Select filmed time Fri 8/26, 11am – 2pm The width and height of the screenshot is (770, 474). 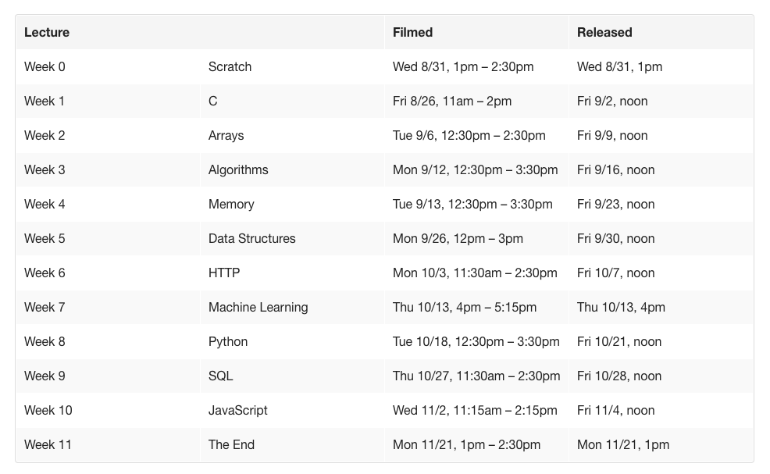point(452,101)
